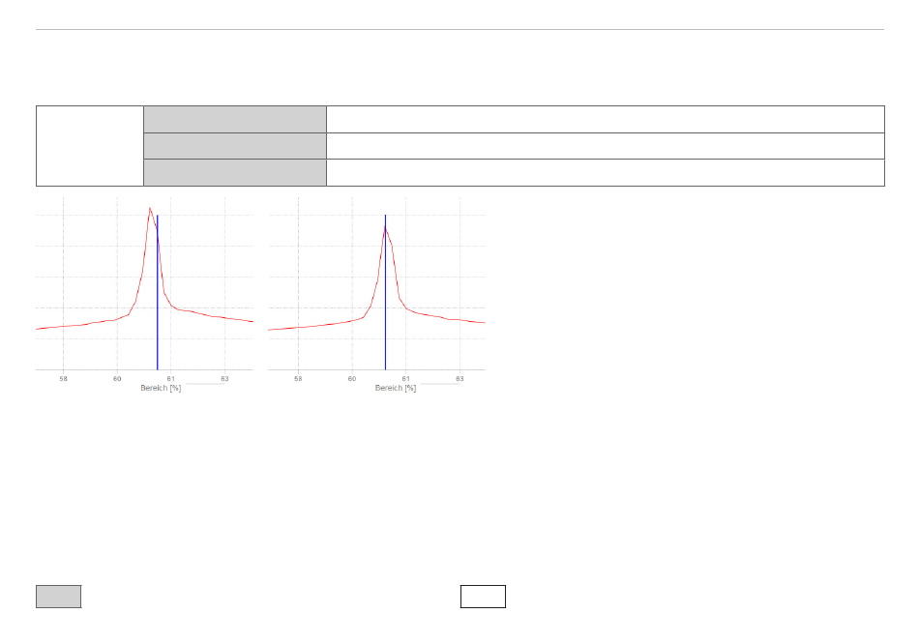Click the blue marker line centered on the red peak
This screenshot has width=919, height=643.
tap(385, 292)
